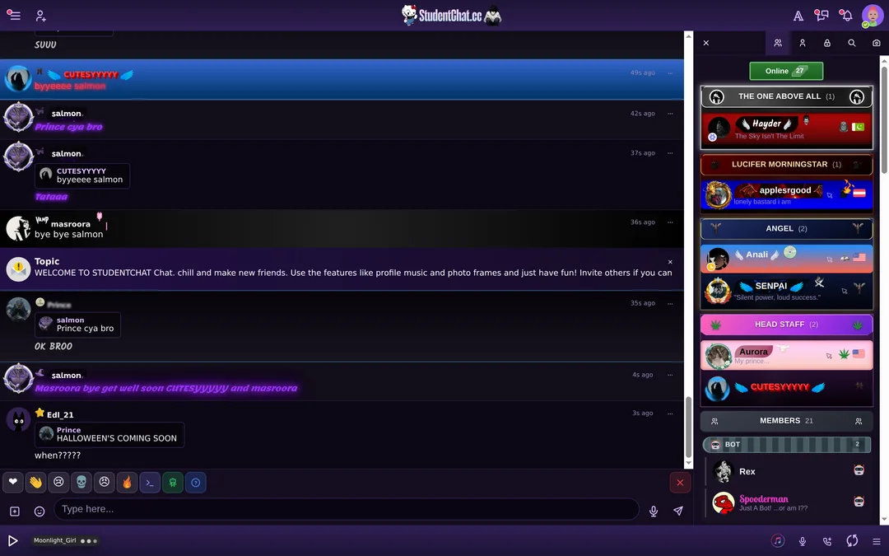Open options for salmon's Prince cya bro message
Viewport: 889px width, 556px height.
(x=670, y=114)
